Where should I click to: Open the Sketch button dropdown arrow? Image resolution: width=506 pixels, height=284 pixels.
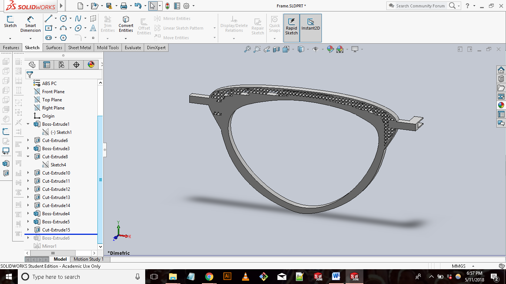click(x=10, y=38)
